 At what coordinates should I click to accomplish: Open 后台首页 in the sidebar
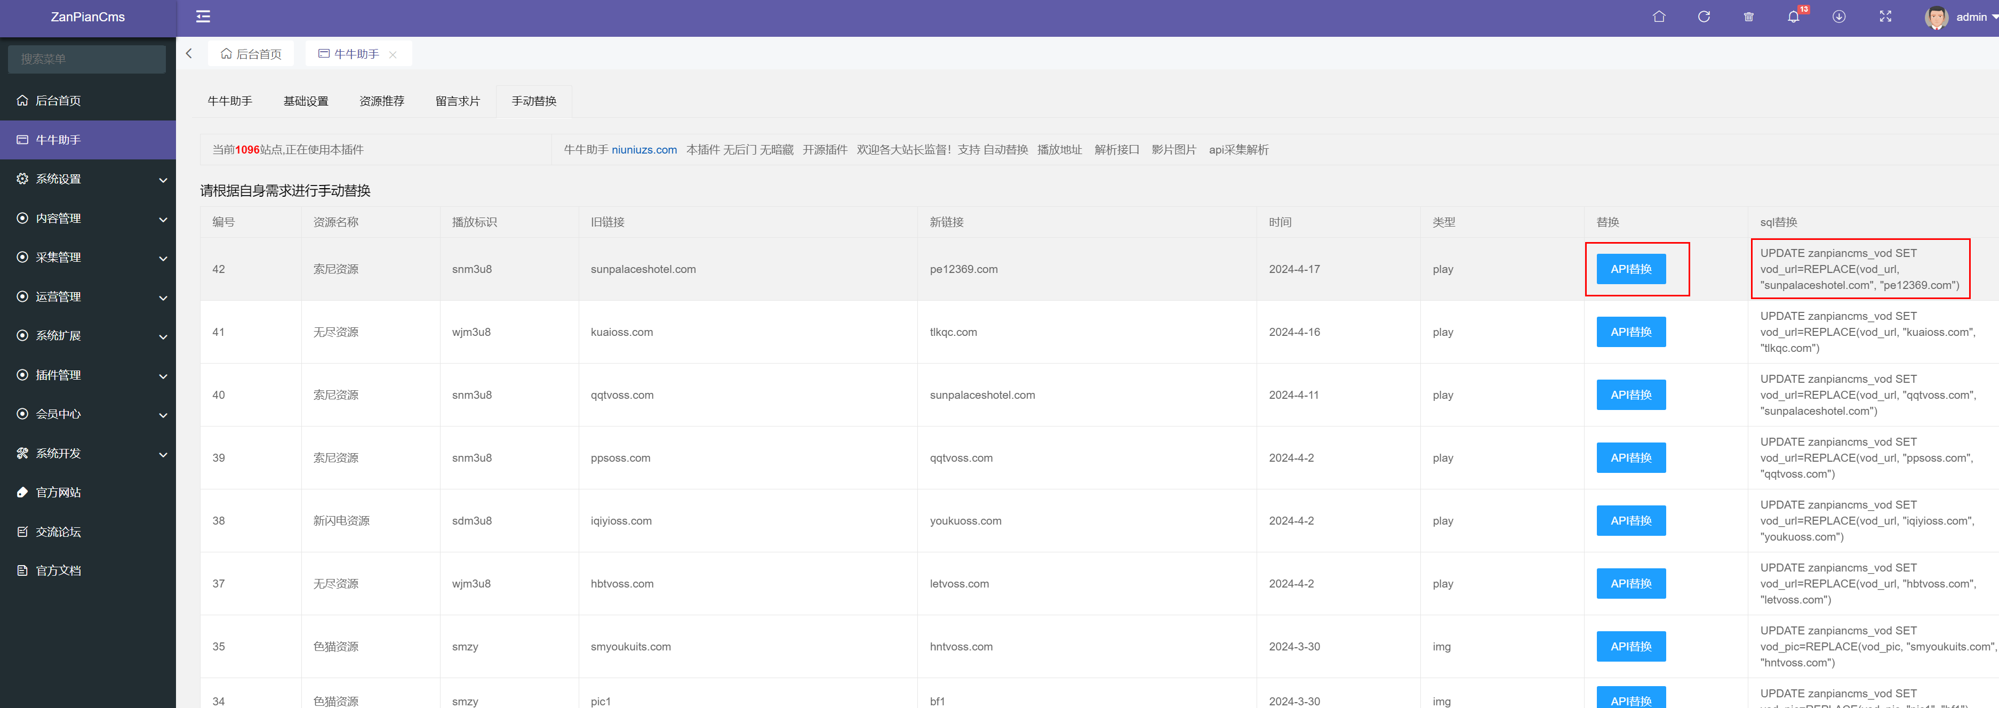[87, 101]
